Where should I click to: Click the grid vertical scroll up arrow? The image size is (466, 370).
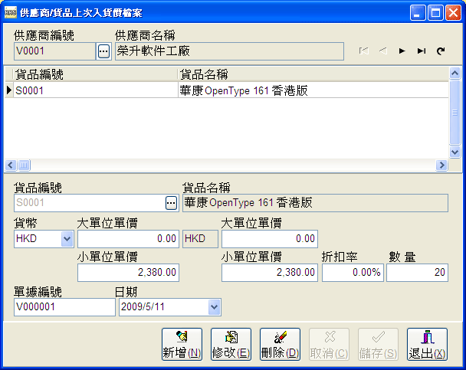click(455, 73)
